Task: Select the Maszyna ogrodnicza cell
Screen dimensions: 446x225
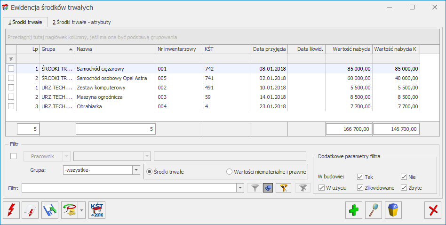Action: (x=115, y=96)
